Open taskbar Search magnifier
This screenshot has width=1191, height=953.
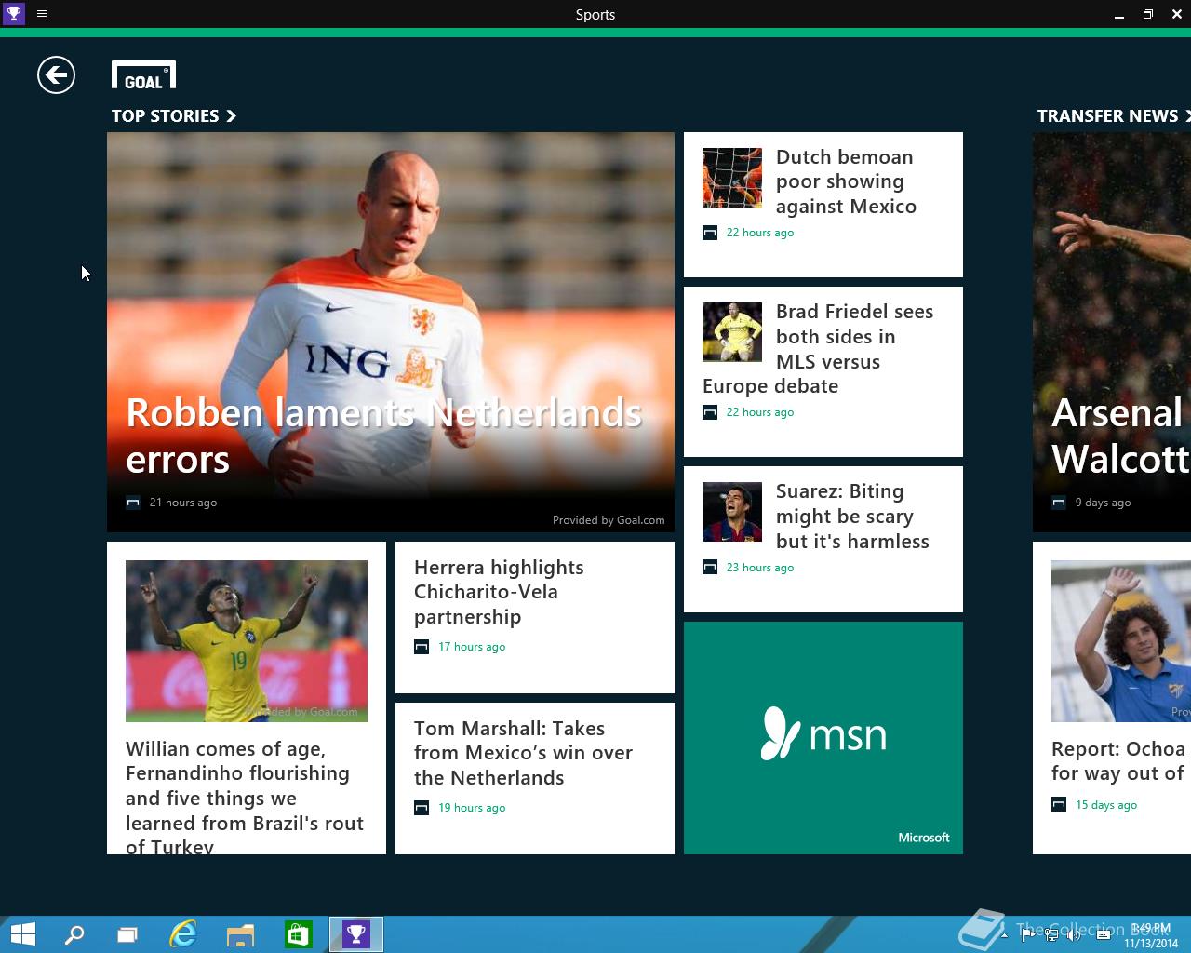[x=74, y=934]
